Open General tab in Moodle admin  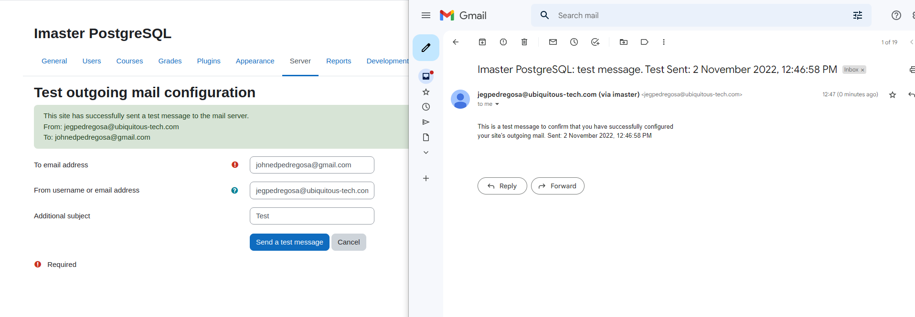54,61
